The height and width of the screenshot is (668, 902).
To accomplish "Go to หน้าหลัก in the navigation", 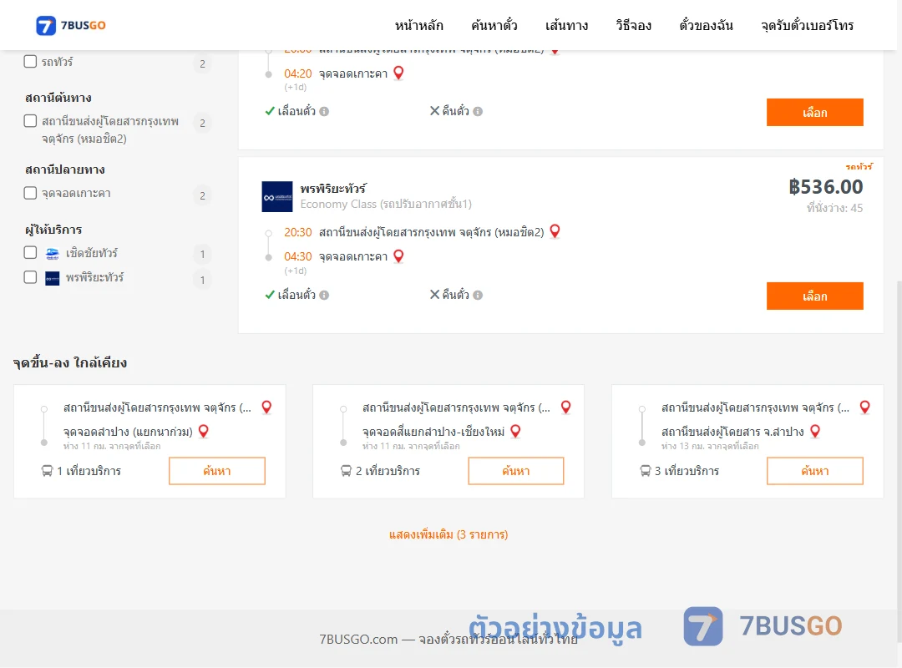I will coord(418,25).
